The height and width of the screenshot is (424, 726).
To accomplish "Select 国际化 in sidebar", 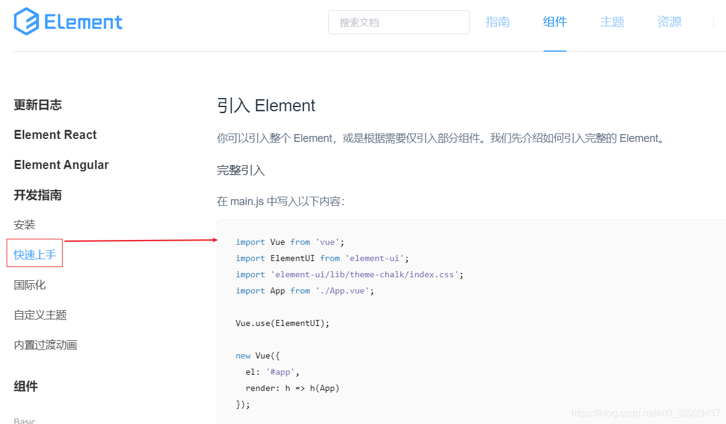I will click(30, 284).
